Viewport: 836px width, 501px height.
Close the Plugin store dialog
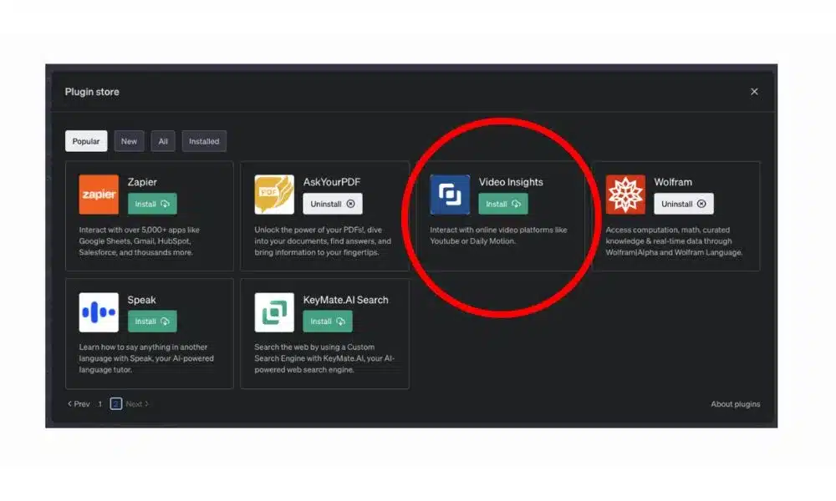pyautogui.click(x=754, y=92)
